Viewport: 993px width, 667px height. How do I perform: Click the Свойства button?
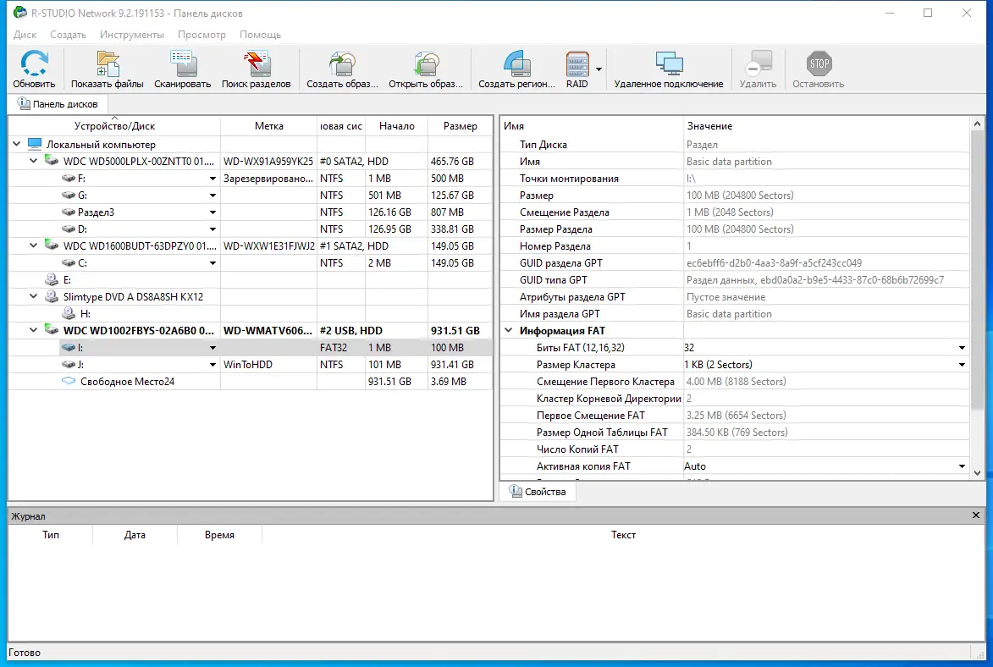click(538, 491)
